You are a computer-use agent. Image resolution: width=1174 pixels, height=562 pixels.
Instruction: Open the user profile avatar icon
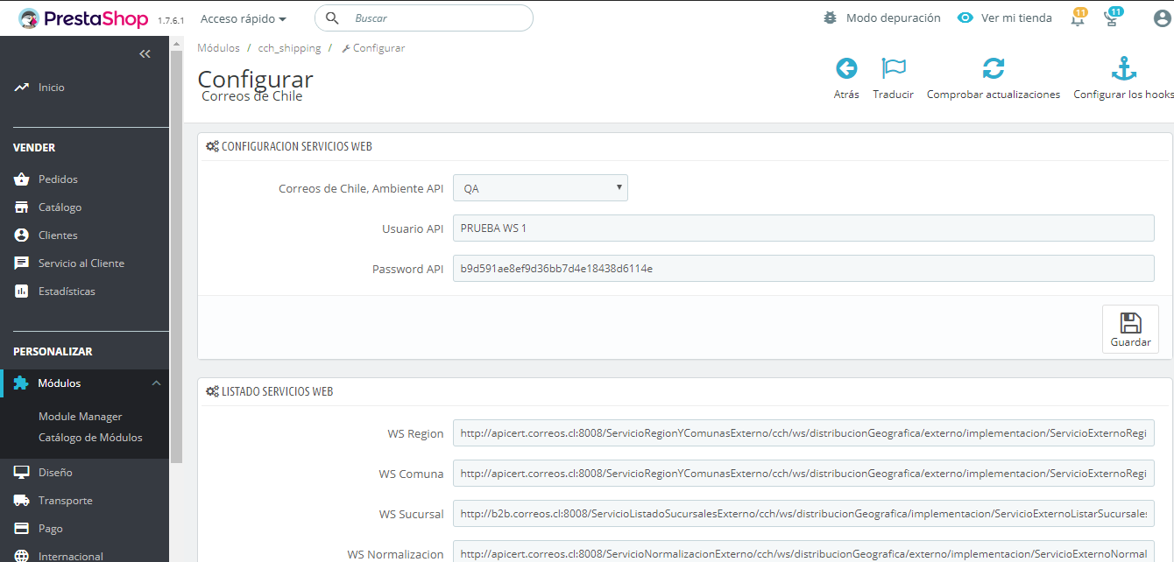tap(1162, 18)
